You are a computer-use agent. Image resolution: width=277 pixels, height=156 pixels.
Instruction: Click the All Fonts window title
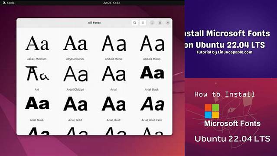pyautogui.click(x=95, y=23)
